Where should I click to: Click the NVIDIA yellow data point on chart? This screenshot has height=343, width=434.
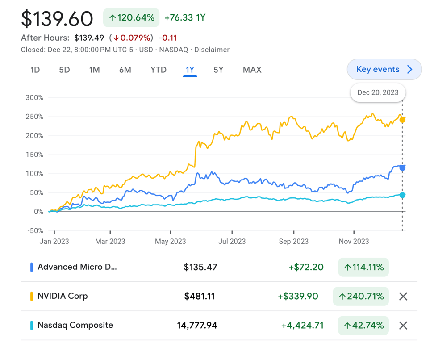tap(402, 120)
